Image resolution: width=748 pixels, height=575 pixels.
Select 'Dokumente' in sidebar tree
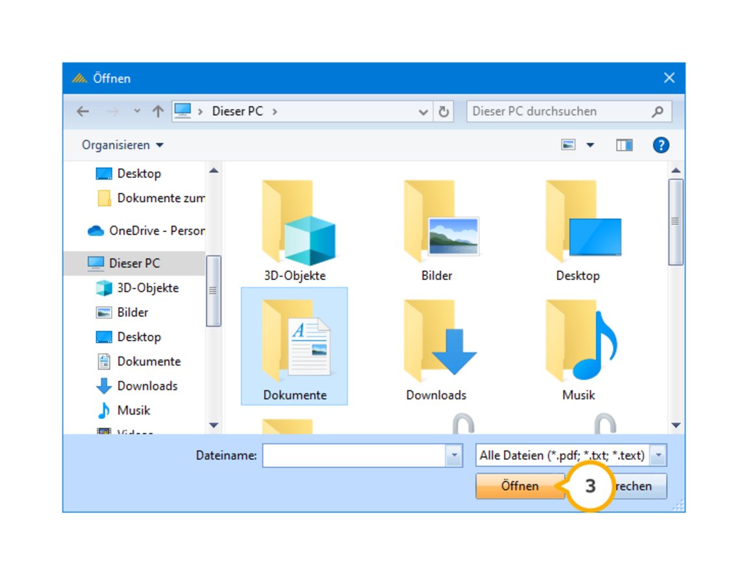click(x=138, y=361)
